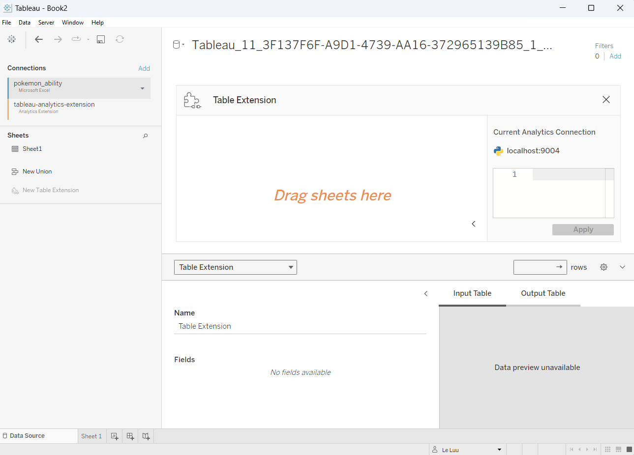Screen dimensions: 634x455
Task: Show the filmstrip view
Action: (x=619, y=450)
